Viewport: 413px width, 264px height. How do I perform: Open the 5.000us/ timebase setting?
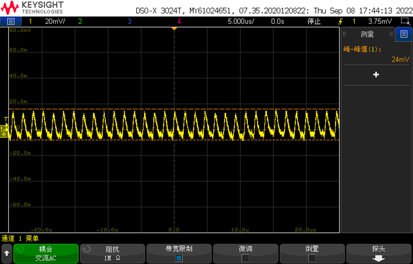[x=241, y=21]
